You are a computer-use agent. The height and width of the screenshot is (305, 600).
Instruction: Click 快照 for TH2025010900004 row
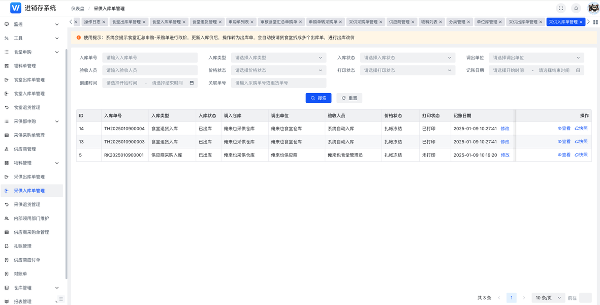click(581, 129)
